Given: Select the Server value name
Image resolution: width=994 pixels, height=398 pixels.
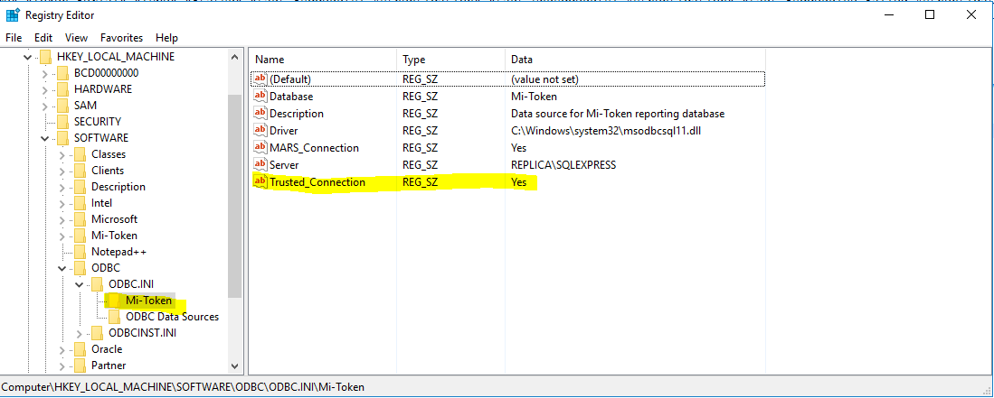Looking at the screenshot, I should (x=284, y=164).
